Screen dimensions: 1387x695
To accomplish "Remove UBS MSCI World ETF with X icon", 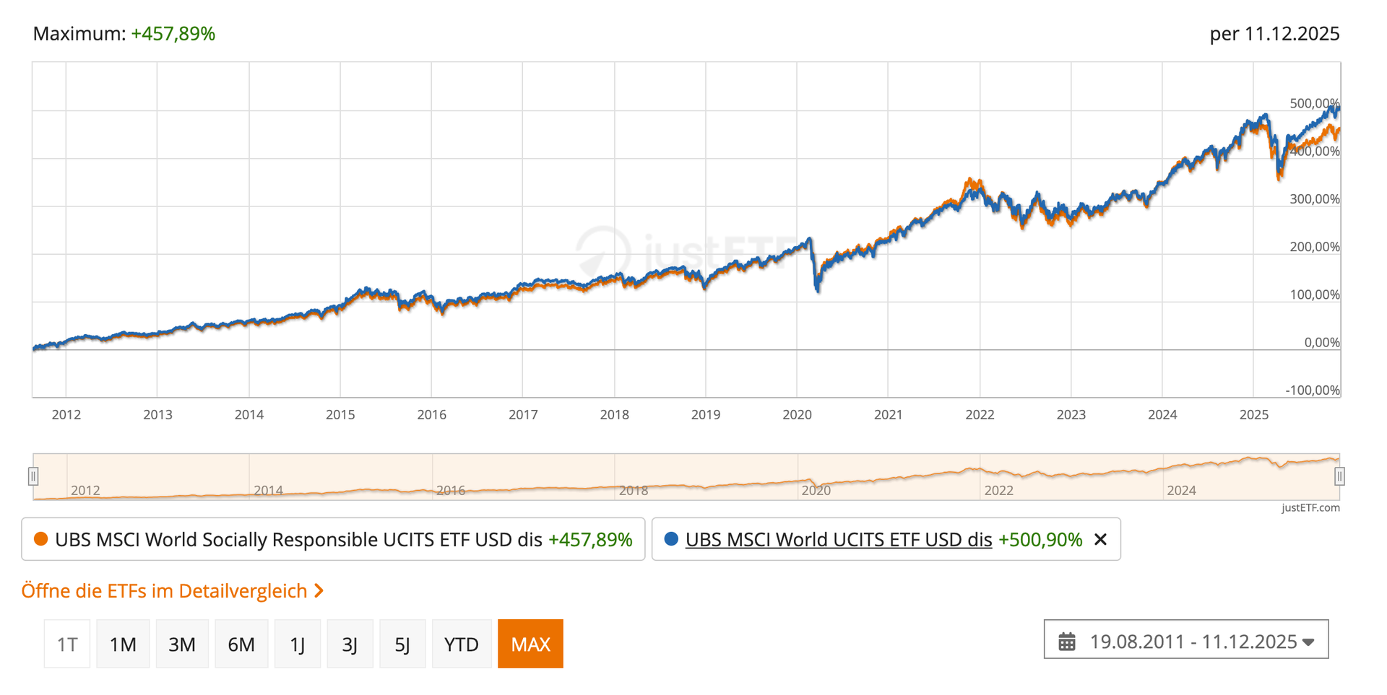I will tap(1100, 540).
